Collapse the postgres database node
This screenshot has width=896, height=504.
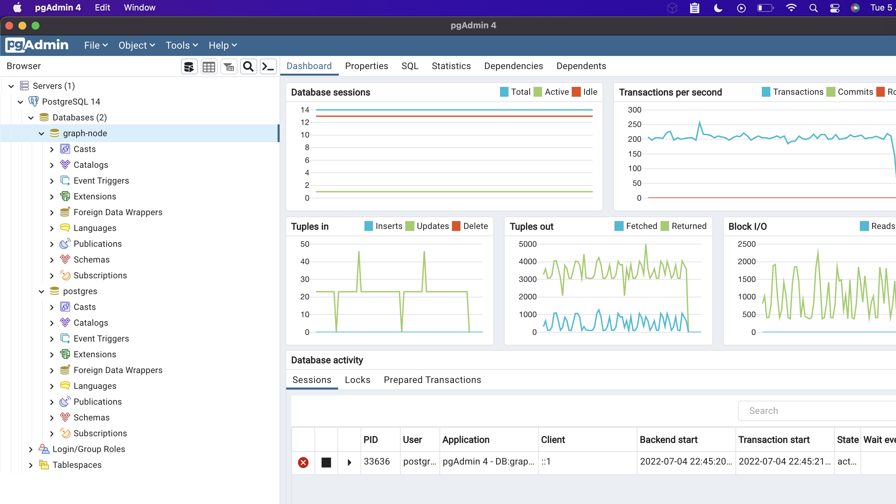point(41,291)
